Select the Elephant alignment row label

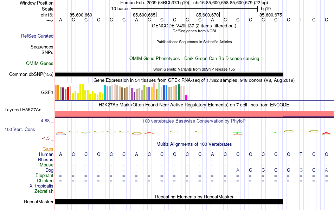[x=45, y=175]
